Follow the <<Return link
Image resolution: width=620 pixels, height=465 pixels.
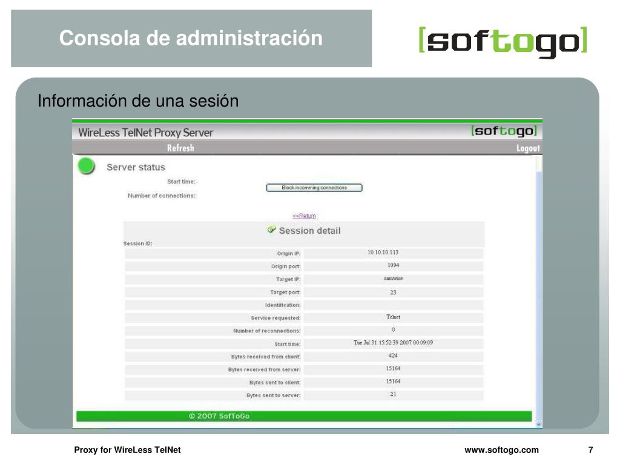[304, 216]
